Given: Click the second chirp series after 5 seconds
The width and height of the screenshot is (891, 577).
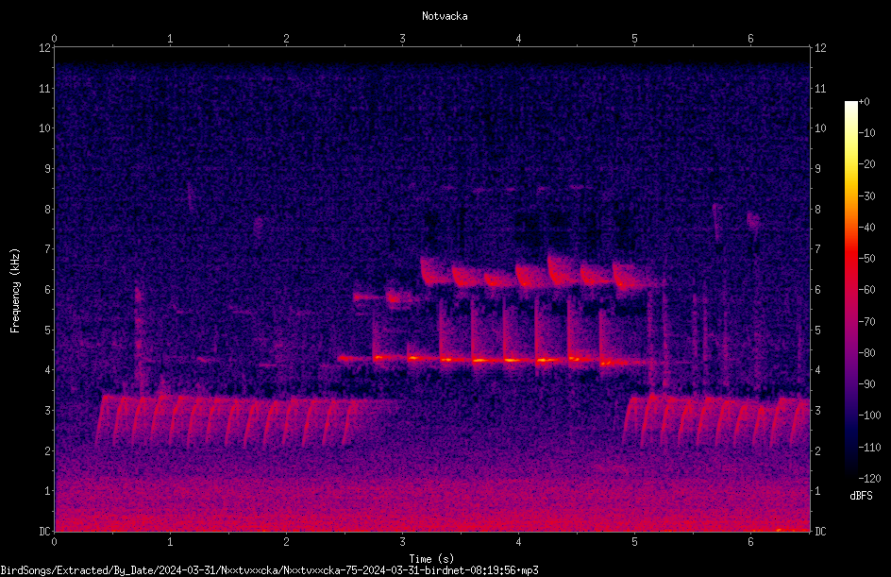Looking at the screenshot, I should pos(715,419).
